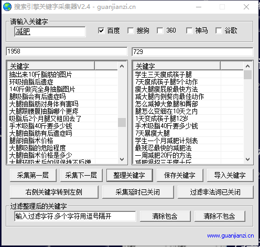Tick the 360 checkbox
Screen dimensions: 260x247
coord(160,31)
